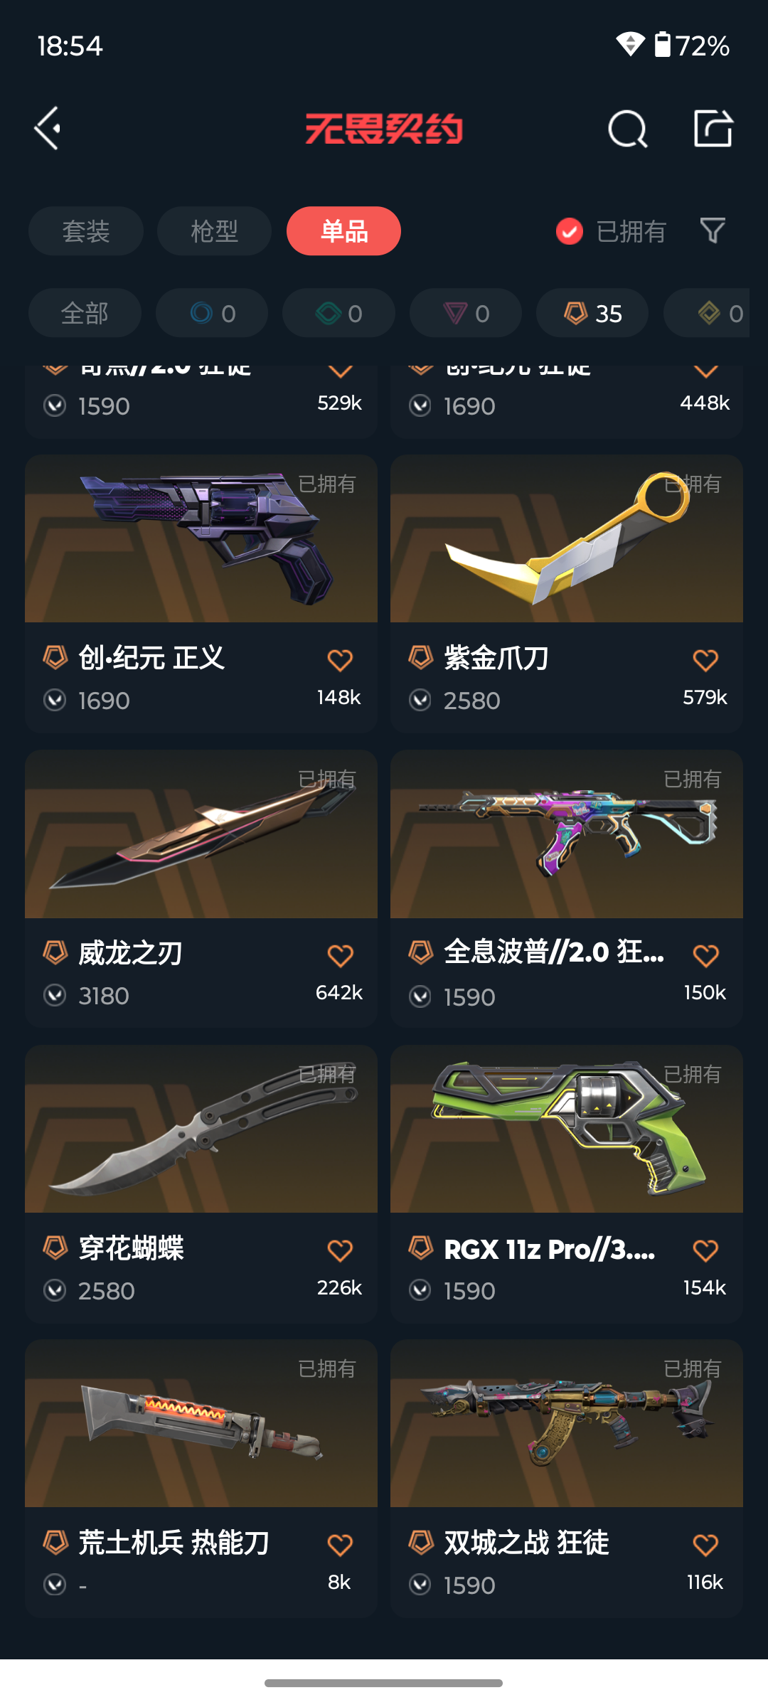Favorite 紫金爪刀 with heart icon
Screen dimensions: 768x1707
click(705, 660)
